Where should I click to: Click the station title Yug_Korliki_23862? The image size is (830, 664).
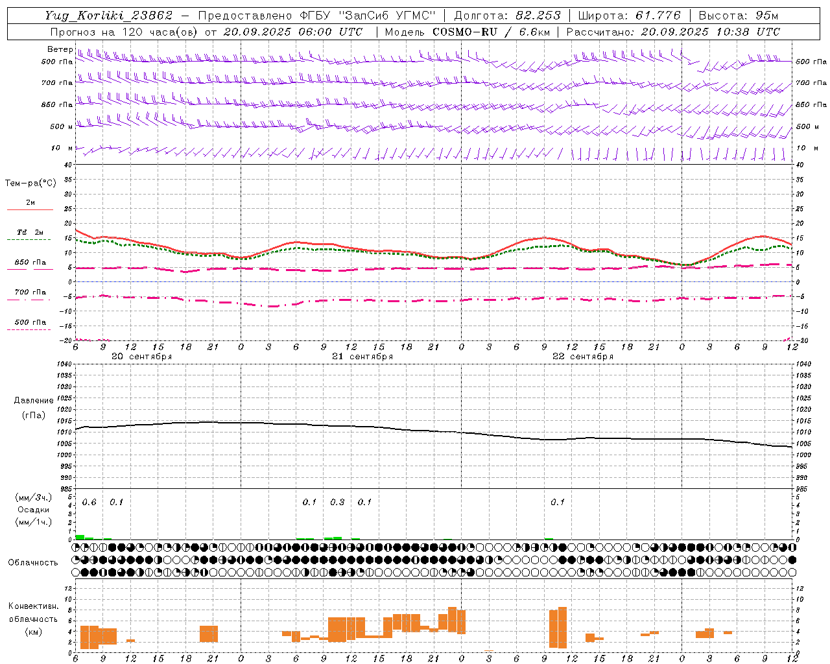pyautogui.click(x=109, y=16)
